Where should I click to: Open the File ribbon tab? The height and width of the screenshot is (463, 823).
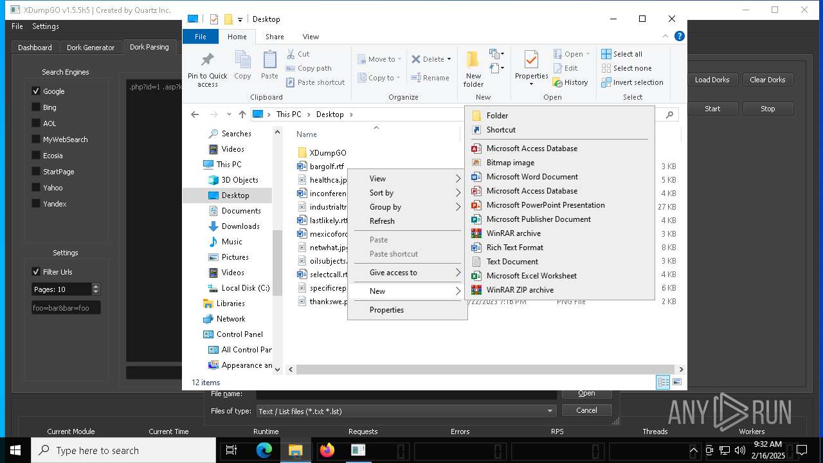[x=201, y=37]
